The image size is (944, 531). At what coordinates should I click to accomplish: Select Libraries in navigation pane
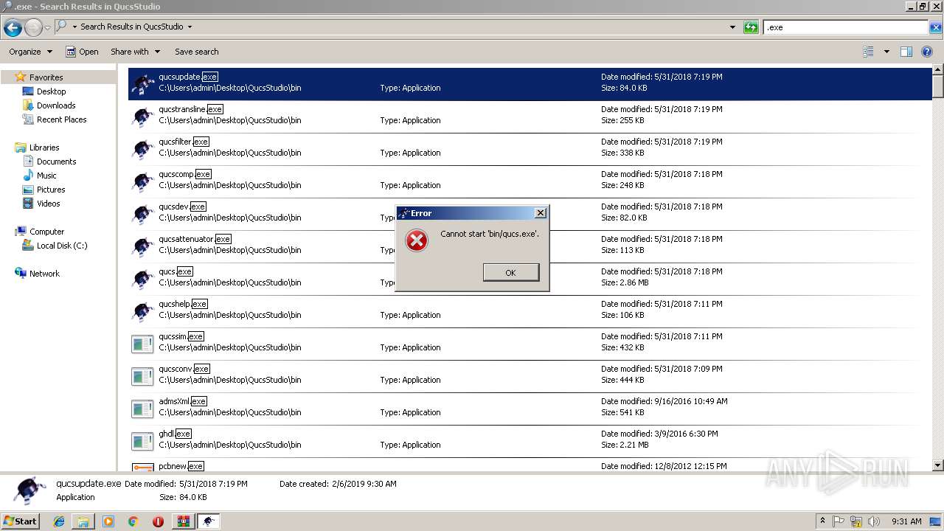pyautogui.click(x=44, y=147)
